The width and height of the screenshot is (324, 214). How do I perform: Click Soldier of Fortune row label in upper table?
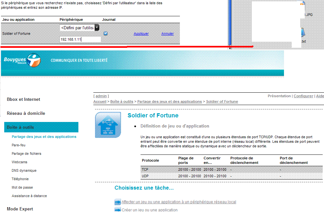pos(16,33)
